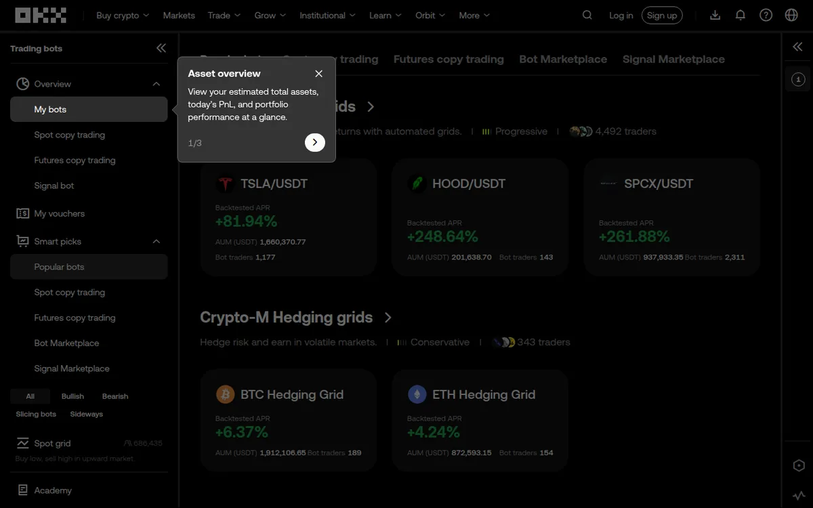813x508 pixels.
Task: Open Academy in the sidebar
Action: [x=89, y=490]
